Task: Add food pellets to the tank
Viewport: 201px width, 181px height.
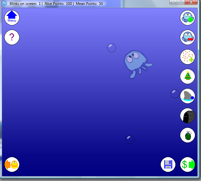Action: [187, 57]
